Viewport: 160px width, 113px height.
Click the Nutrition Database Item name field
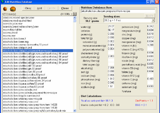pos(118,11)
